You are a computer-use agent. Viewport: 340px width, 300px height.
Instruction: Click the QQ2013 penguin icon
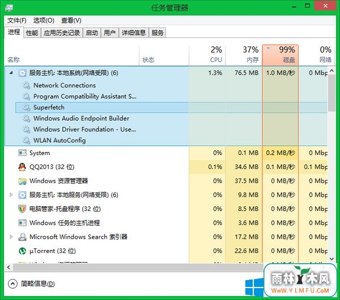click(22, 167)
